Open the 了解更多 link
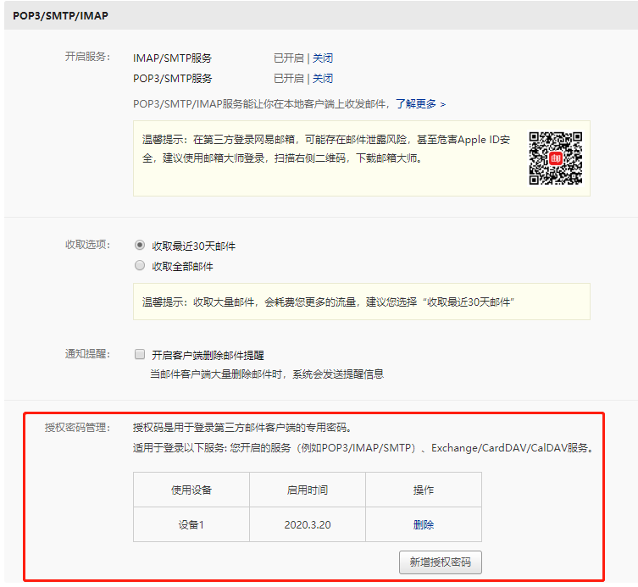638x587 pixels. tap(421, 104)
